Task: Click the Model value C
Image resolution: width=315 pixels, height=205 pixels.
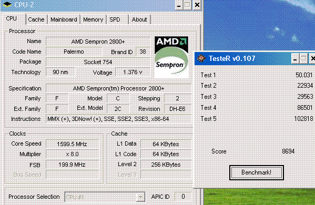Action: [118, 98]
